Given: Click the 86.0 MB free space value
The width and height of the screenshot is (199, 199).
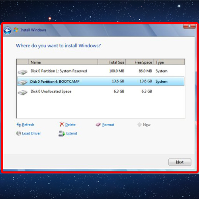Looking at the screenshot, I should pos(145,71).
